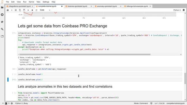Click Python 3 | Busy status bar item
The image size is (187, 105).
(22, 103)
